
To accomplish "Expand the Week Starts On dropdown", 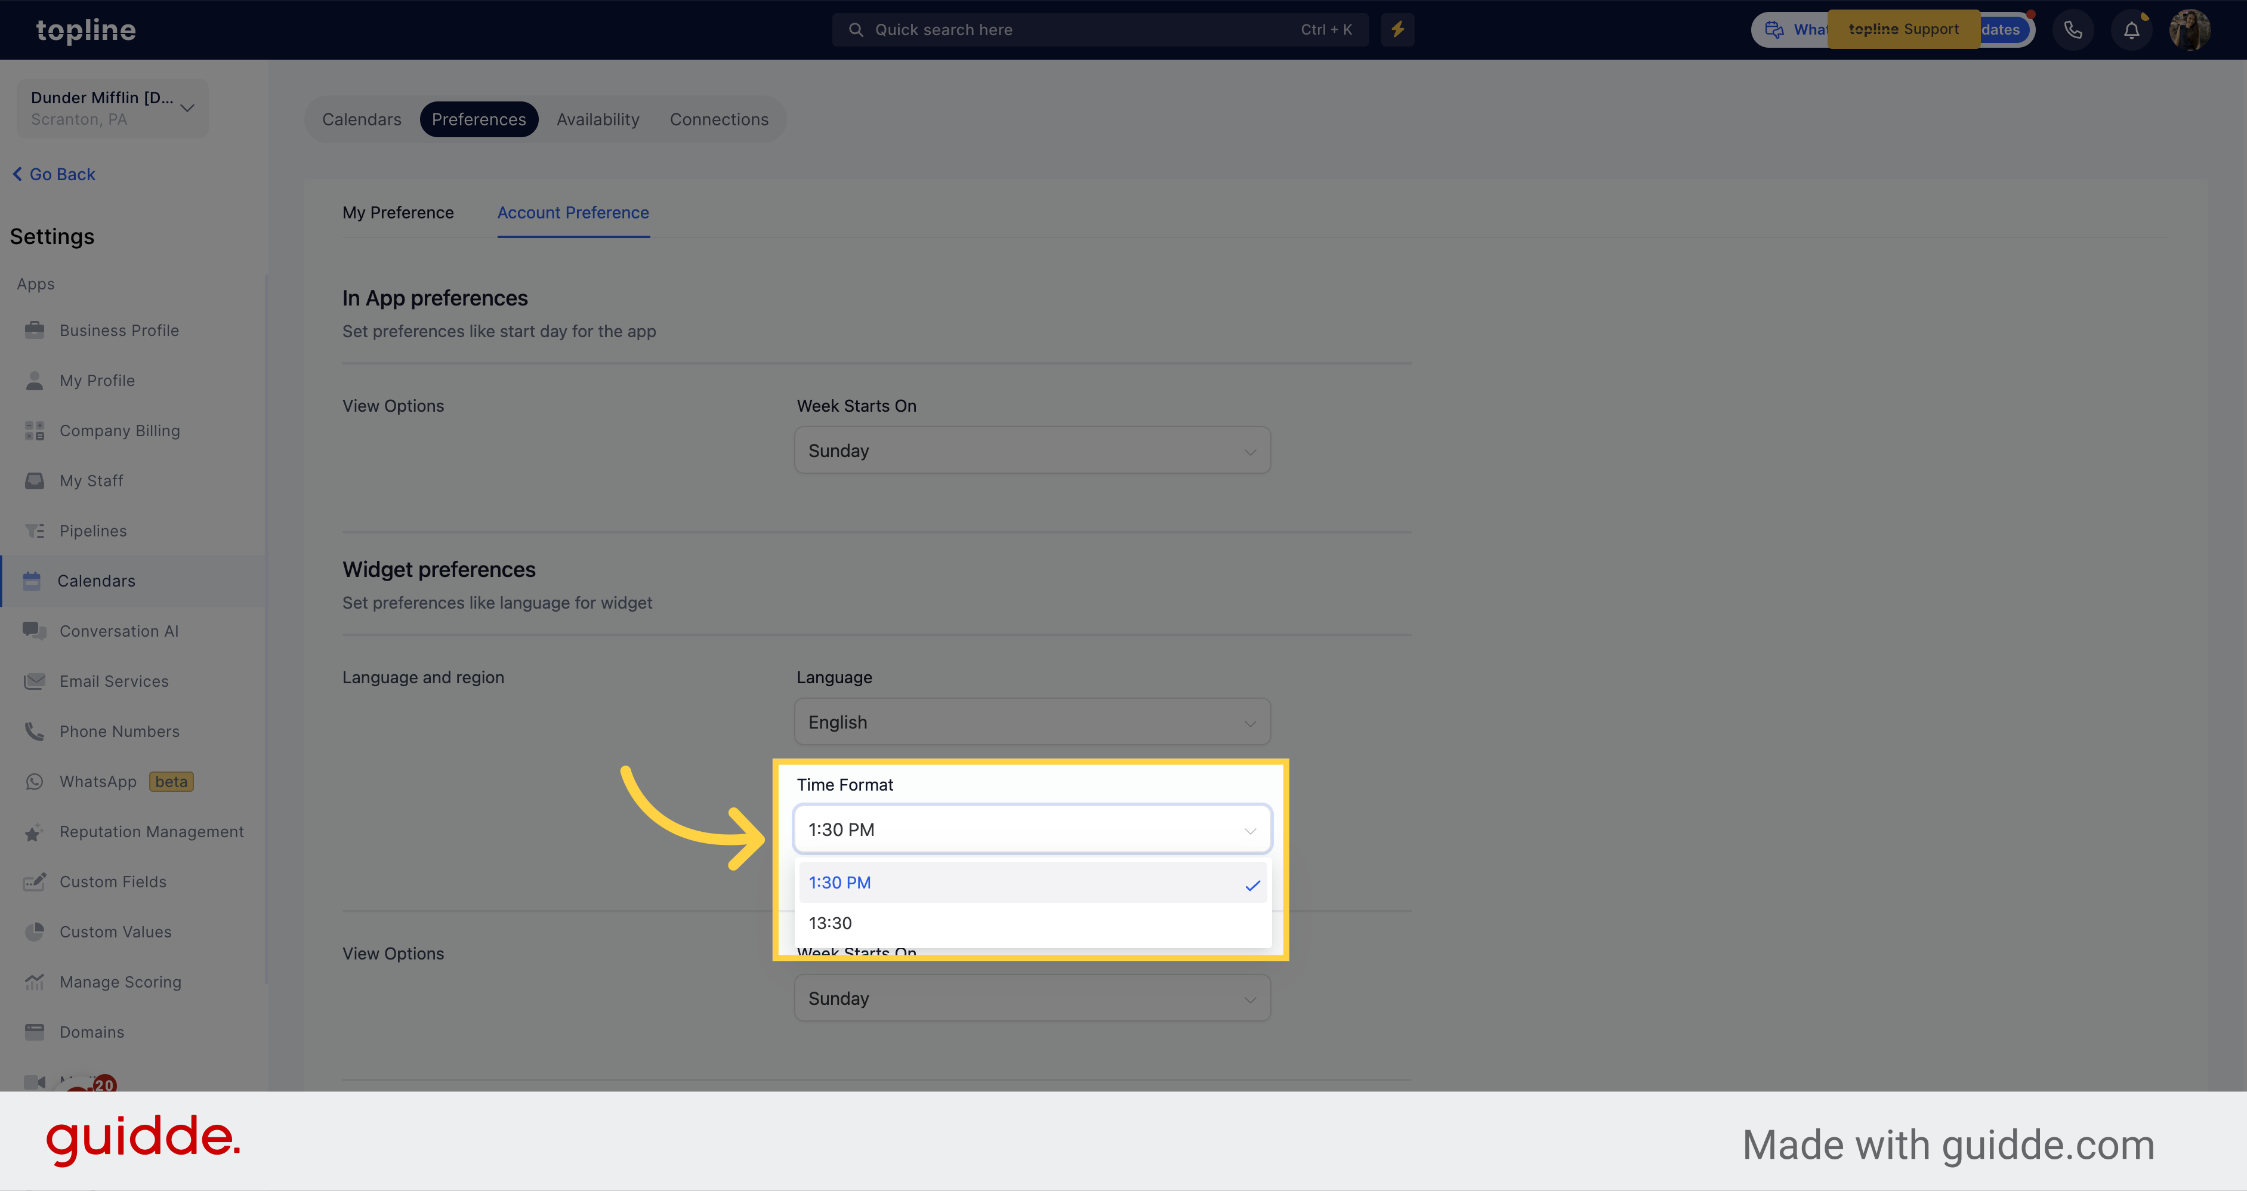I will [1033, 451].
